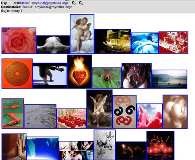Click the approve sender icon with green check
This screenshot has height=160, width=195.
point(74,3)
